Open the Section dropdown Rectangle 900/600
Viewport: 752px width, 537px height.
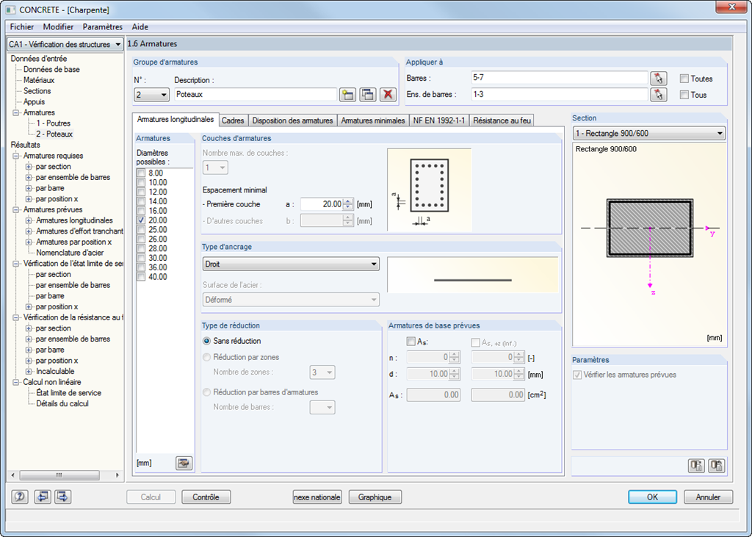pos(649,134)
